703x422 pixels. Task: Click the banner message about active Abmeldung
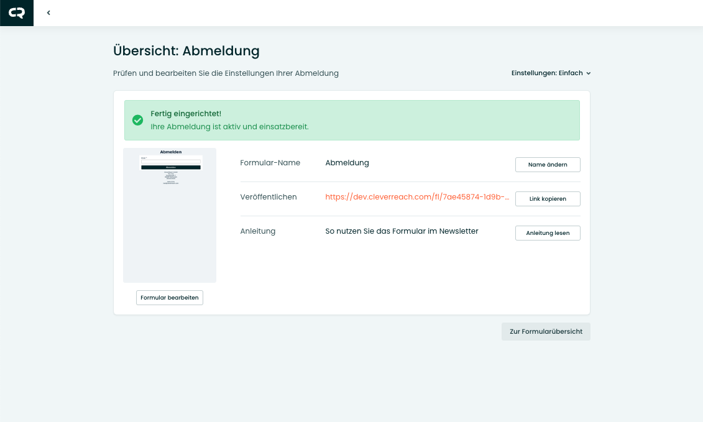[229, 127]
